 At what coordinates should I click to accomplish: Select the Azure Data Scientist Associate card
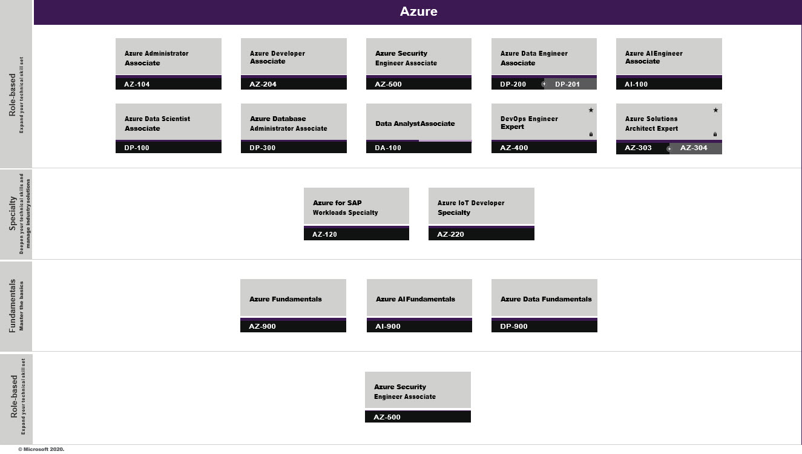point(168,123)
